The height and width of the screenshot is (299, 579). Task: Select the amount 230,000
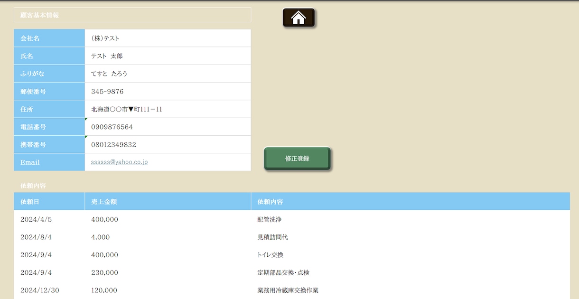[105, 273]
